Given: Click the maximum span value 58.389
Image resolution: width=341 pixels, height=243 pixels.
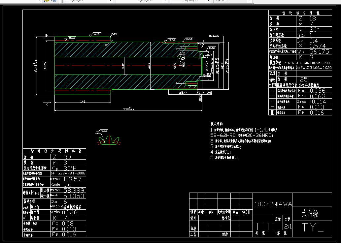Looking at the screenshot, I should click(x=74, y=190).
